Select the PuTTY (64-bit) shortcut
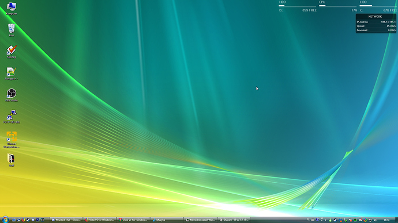This screenshot has width=398, height=223. (12, 117)
